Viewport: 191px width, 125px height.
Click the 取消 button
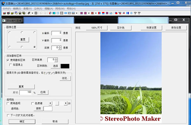(55, 122)
